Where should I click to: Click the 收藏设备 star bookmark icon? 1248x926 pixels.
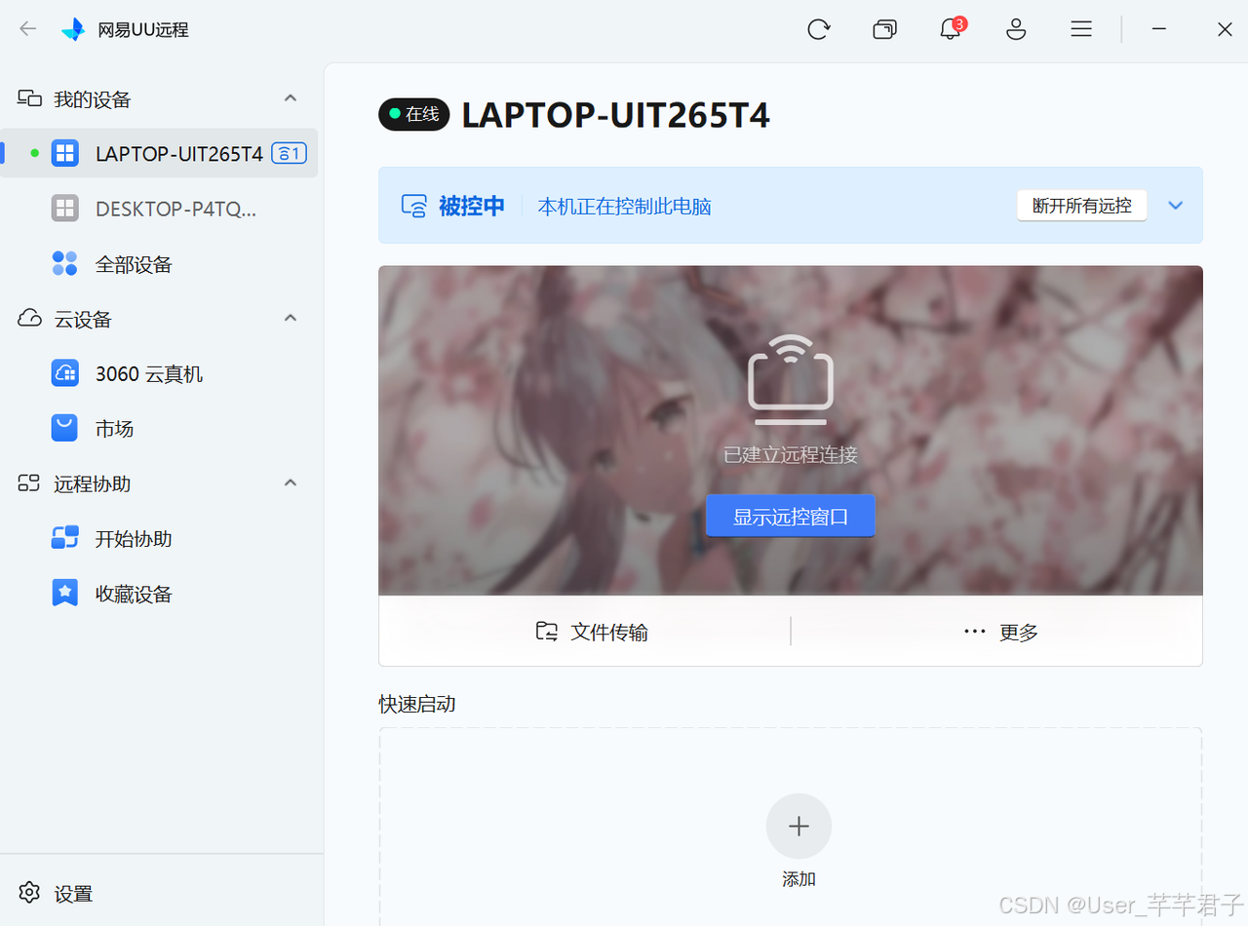tap(65, 594)
